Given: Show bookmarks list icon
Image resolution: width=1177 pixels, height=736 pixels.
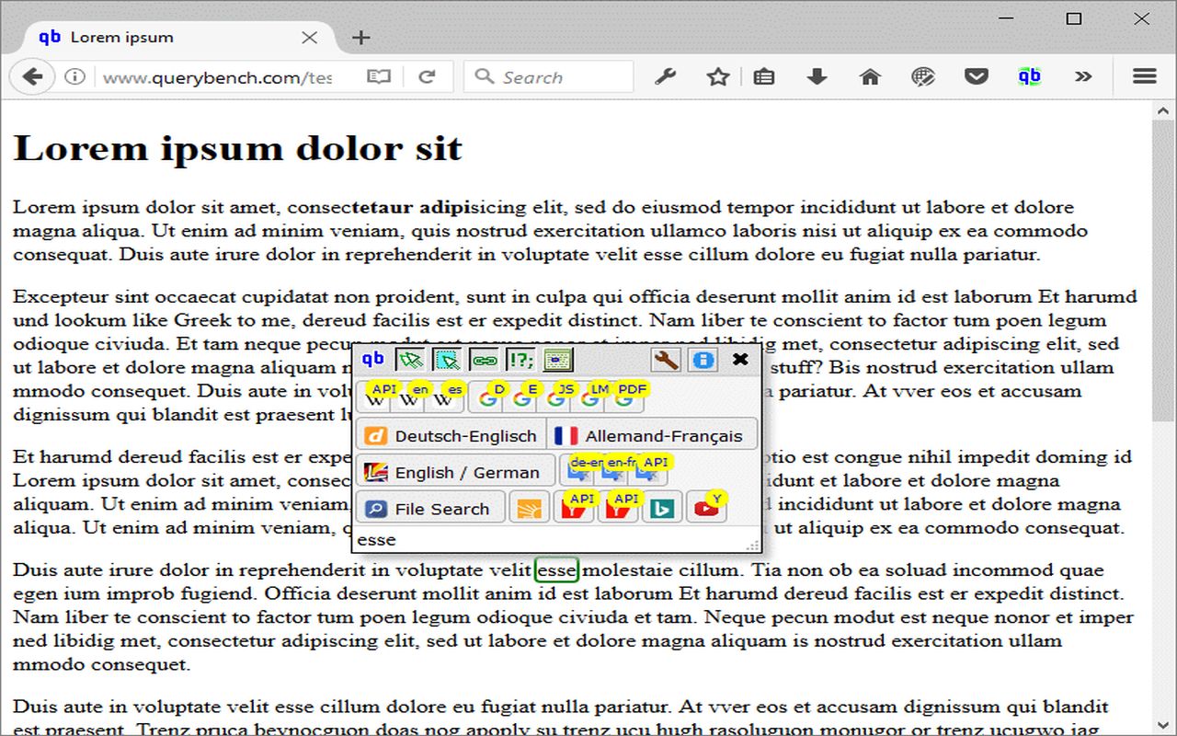Looking at the screenshot, I should [x=763, y=77].
